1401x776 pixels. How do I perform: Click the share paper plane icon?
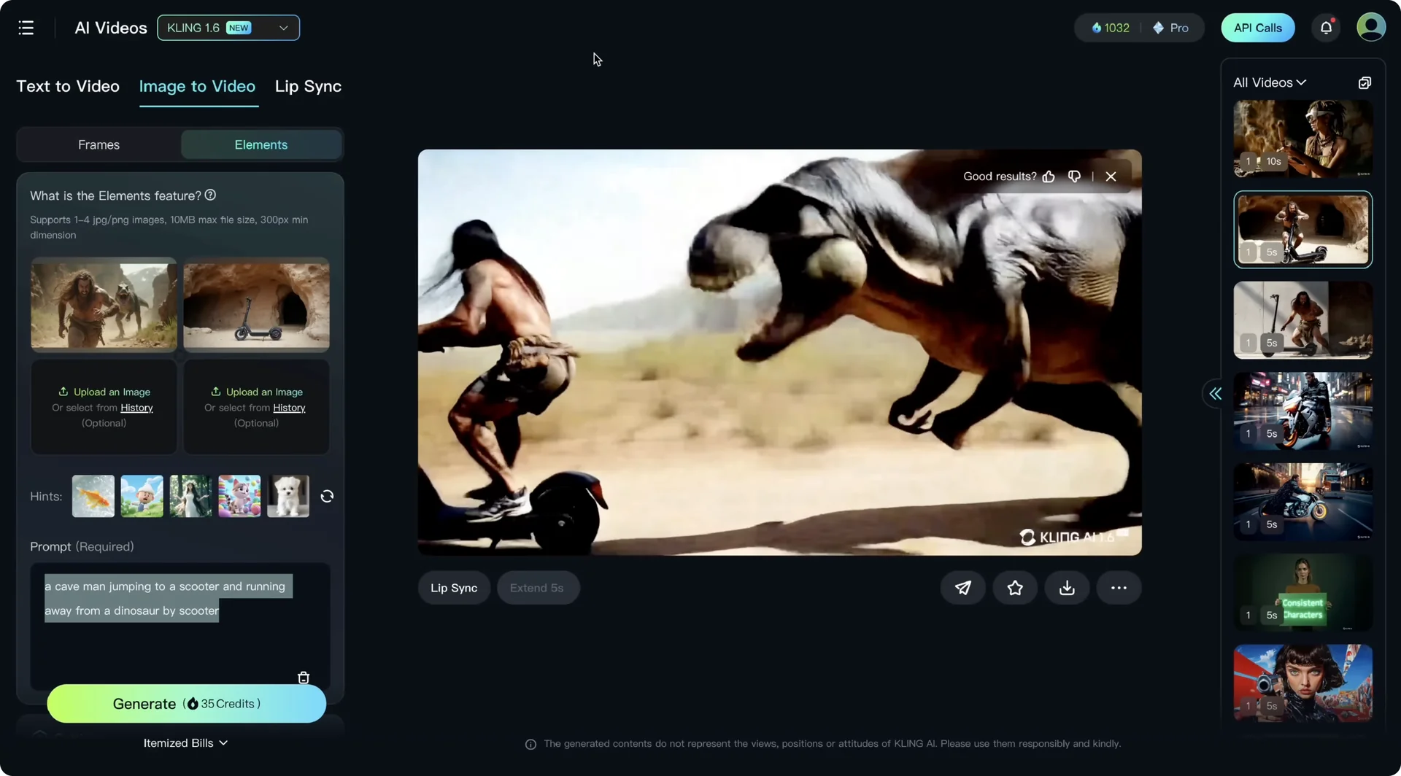[962, 588]
